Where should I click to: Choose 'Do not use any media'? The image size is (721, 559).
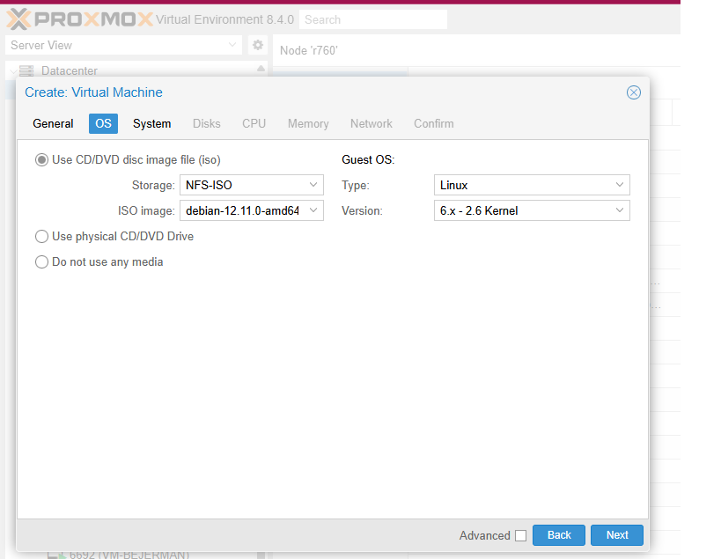(42, 262)
